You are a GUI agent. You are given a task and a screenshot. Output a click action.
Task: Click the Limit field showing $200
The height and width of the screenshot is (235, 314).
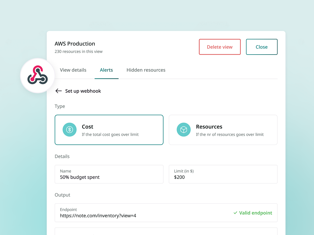(x=223, y=174)
